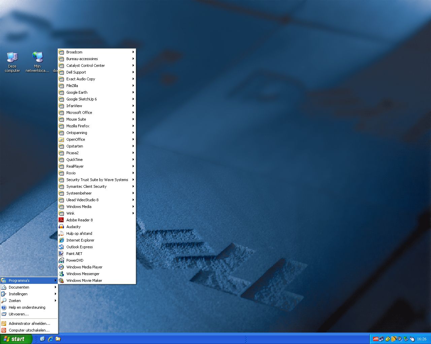Expand the Exact Audio Copy submenu
431x344 pixels.
coord(97,79)
